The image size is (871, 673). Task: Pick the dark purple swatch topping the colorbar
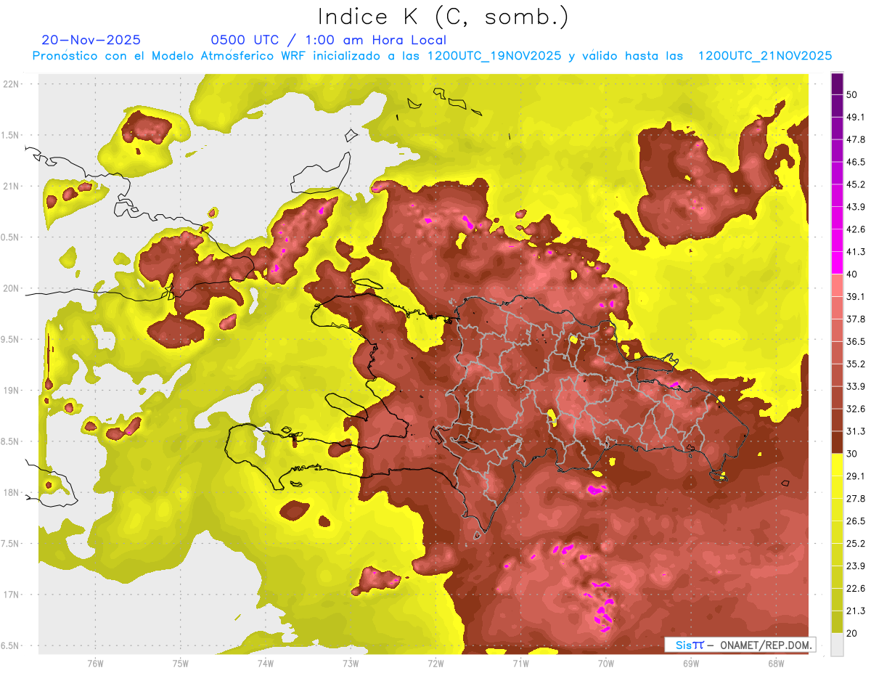(x=837, y=83)
